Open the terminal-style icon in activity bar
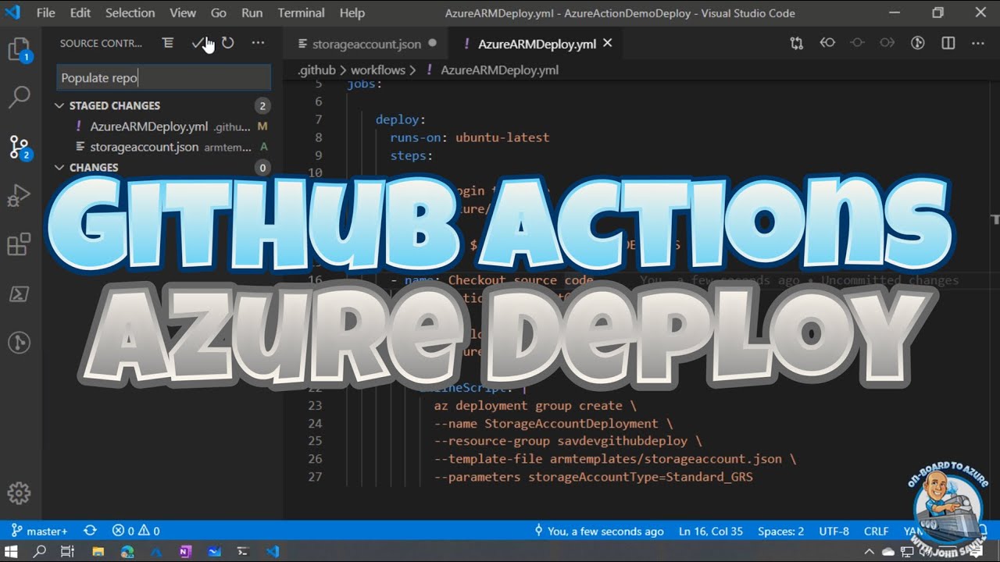The width and height of the screenshot is (1000, 562). click(19, 293)
